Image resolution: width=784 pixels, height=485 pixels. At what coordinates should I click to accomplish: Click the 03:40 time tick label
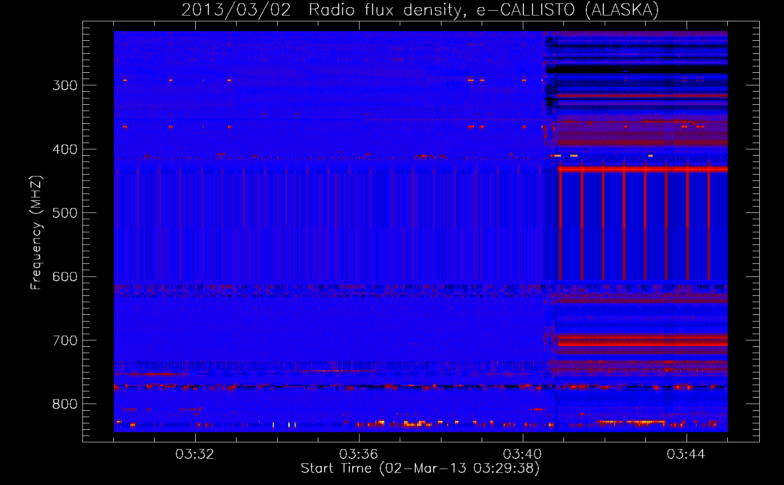[x=522, y=454]
